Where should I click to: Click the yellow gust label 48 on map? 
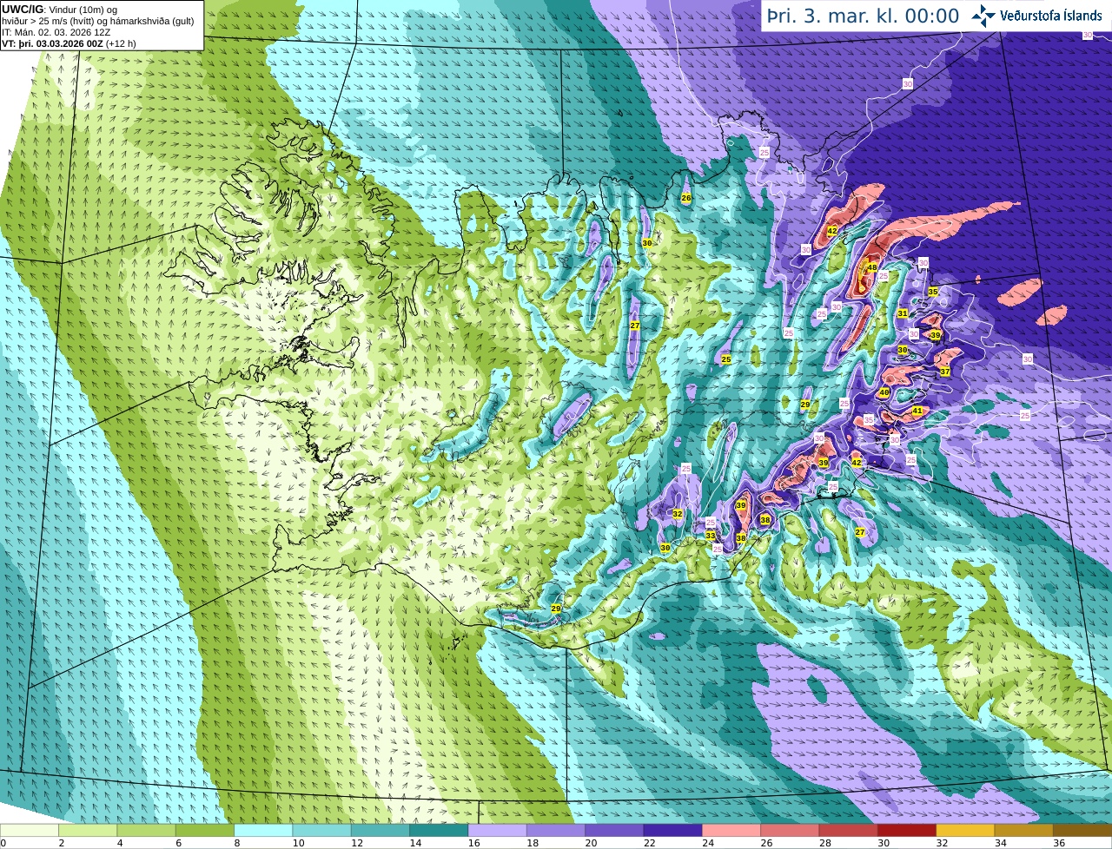pos(871,268)
